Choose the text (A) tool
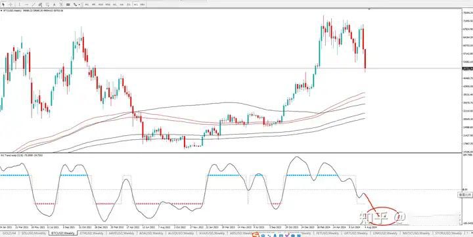The image size is (473, 237). 55,5
